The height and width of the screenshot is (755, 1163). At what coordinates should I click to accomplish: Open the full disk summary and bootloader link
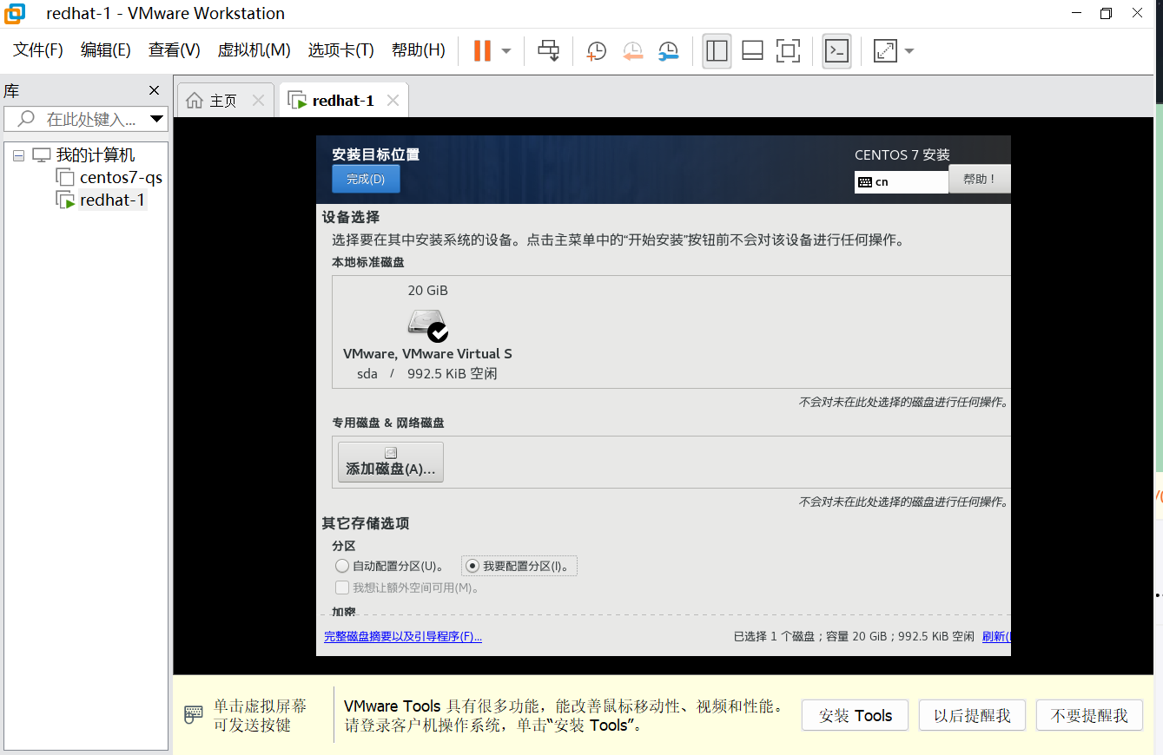click(x=403, y=637)
